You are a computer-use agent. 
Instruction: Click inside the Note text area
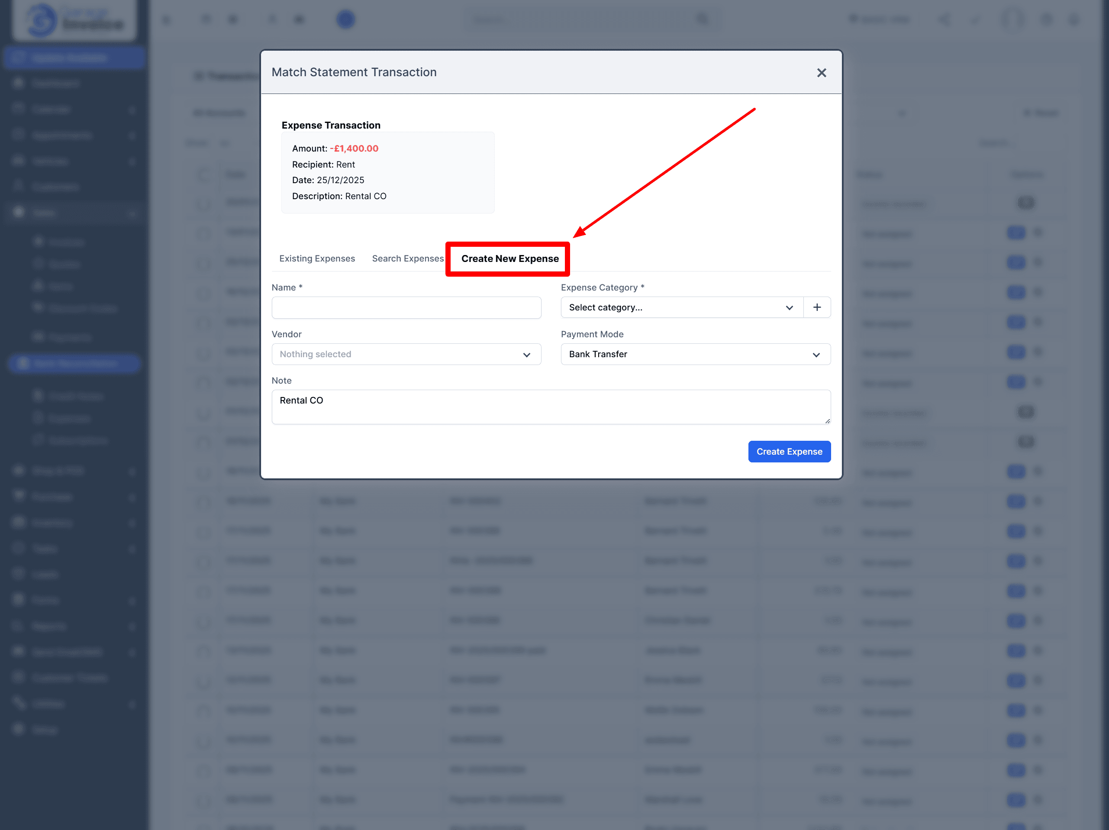click(x=550, y=406)
